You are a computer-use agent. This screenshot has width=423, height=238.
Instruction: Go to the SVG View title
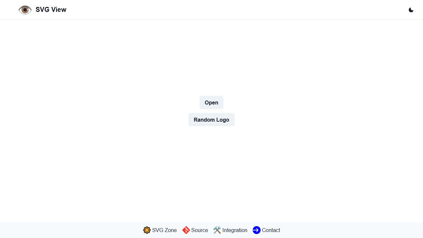click(51, 10)
